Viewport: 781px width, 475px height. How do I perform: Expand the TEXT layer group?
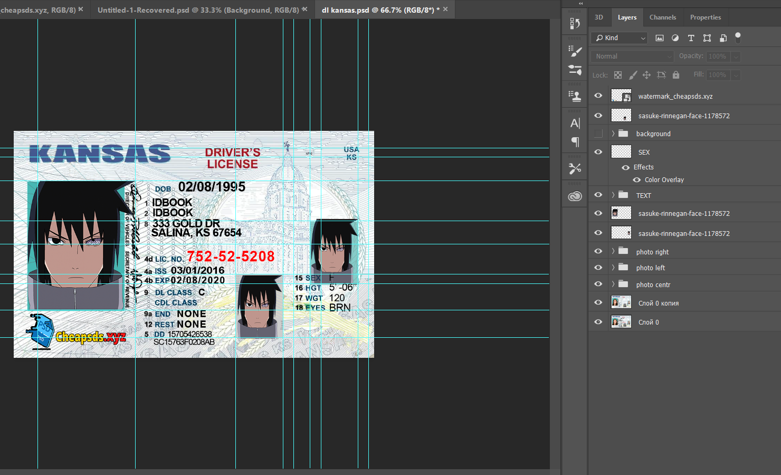[x=613, y=195]
